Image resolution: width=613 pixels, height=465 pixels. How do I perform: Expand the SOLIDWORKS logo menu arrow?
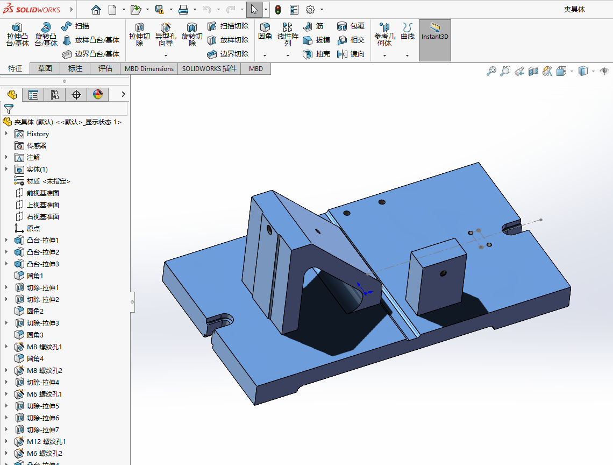point(72,9)
